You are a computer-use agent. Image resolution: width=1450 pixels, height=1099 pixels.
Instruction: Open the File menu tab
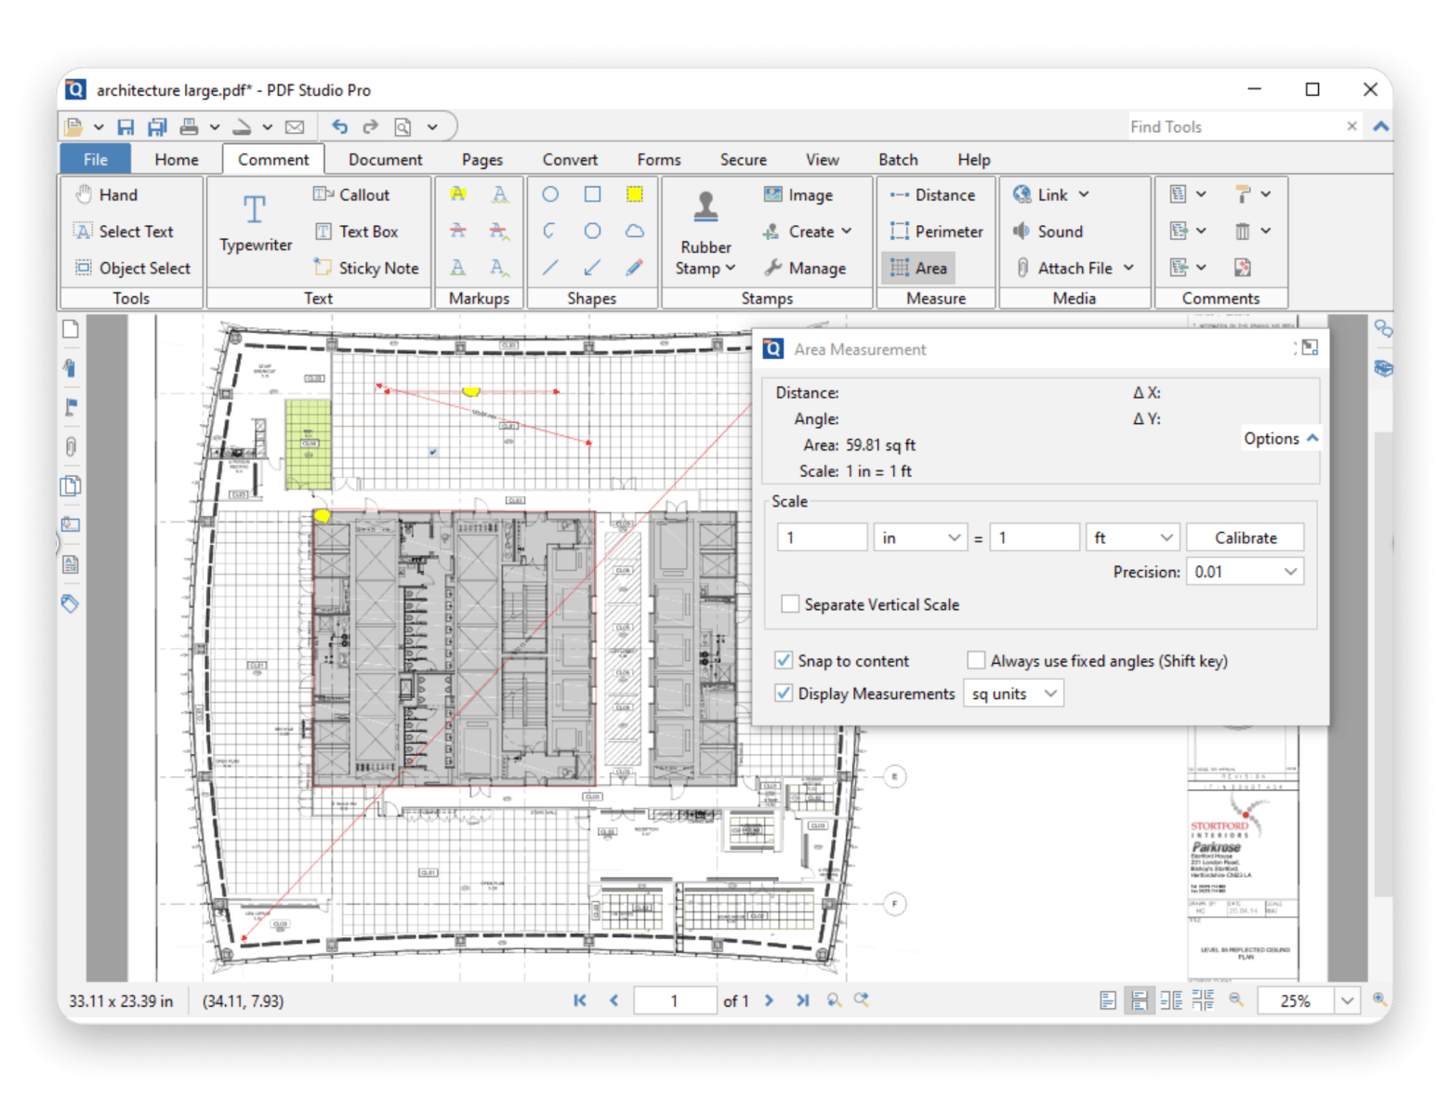(96, 160)
